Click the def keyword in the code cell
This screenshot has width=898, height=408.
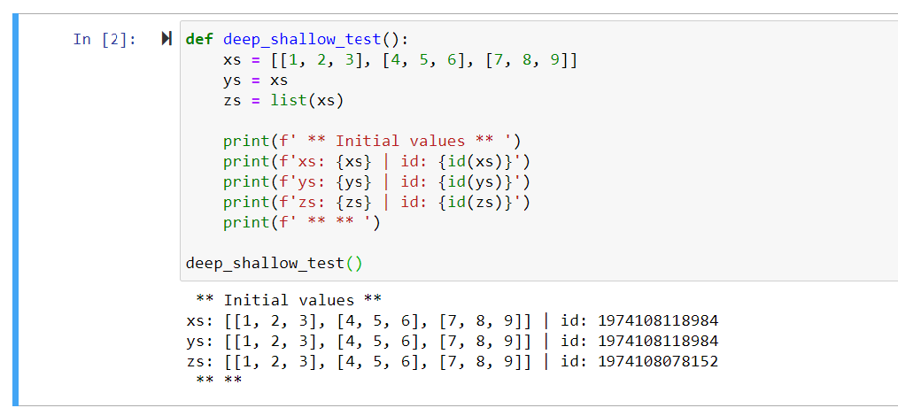click(200, 39)
